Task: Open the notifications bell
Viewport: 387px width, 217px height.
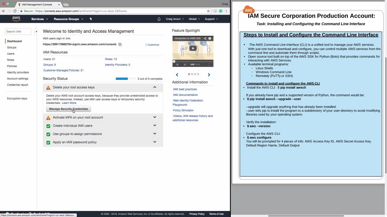Action: 159,19
